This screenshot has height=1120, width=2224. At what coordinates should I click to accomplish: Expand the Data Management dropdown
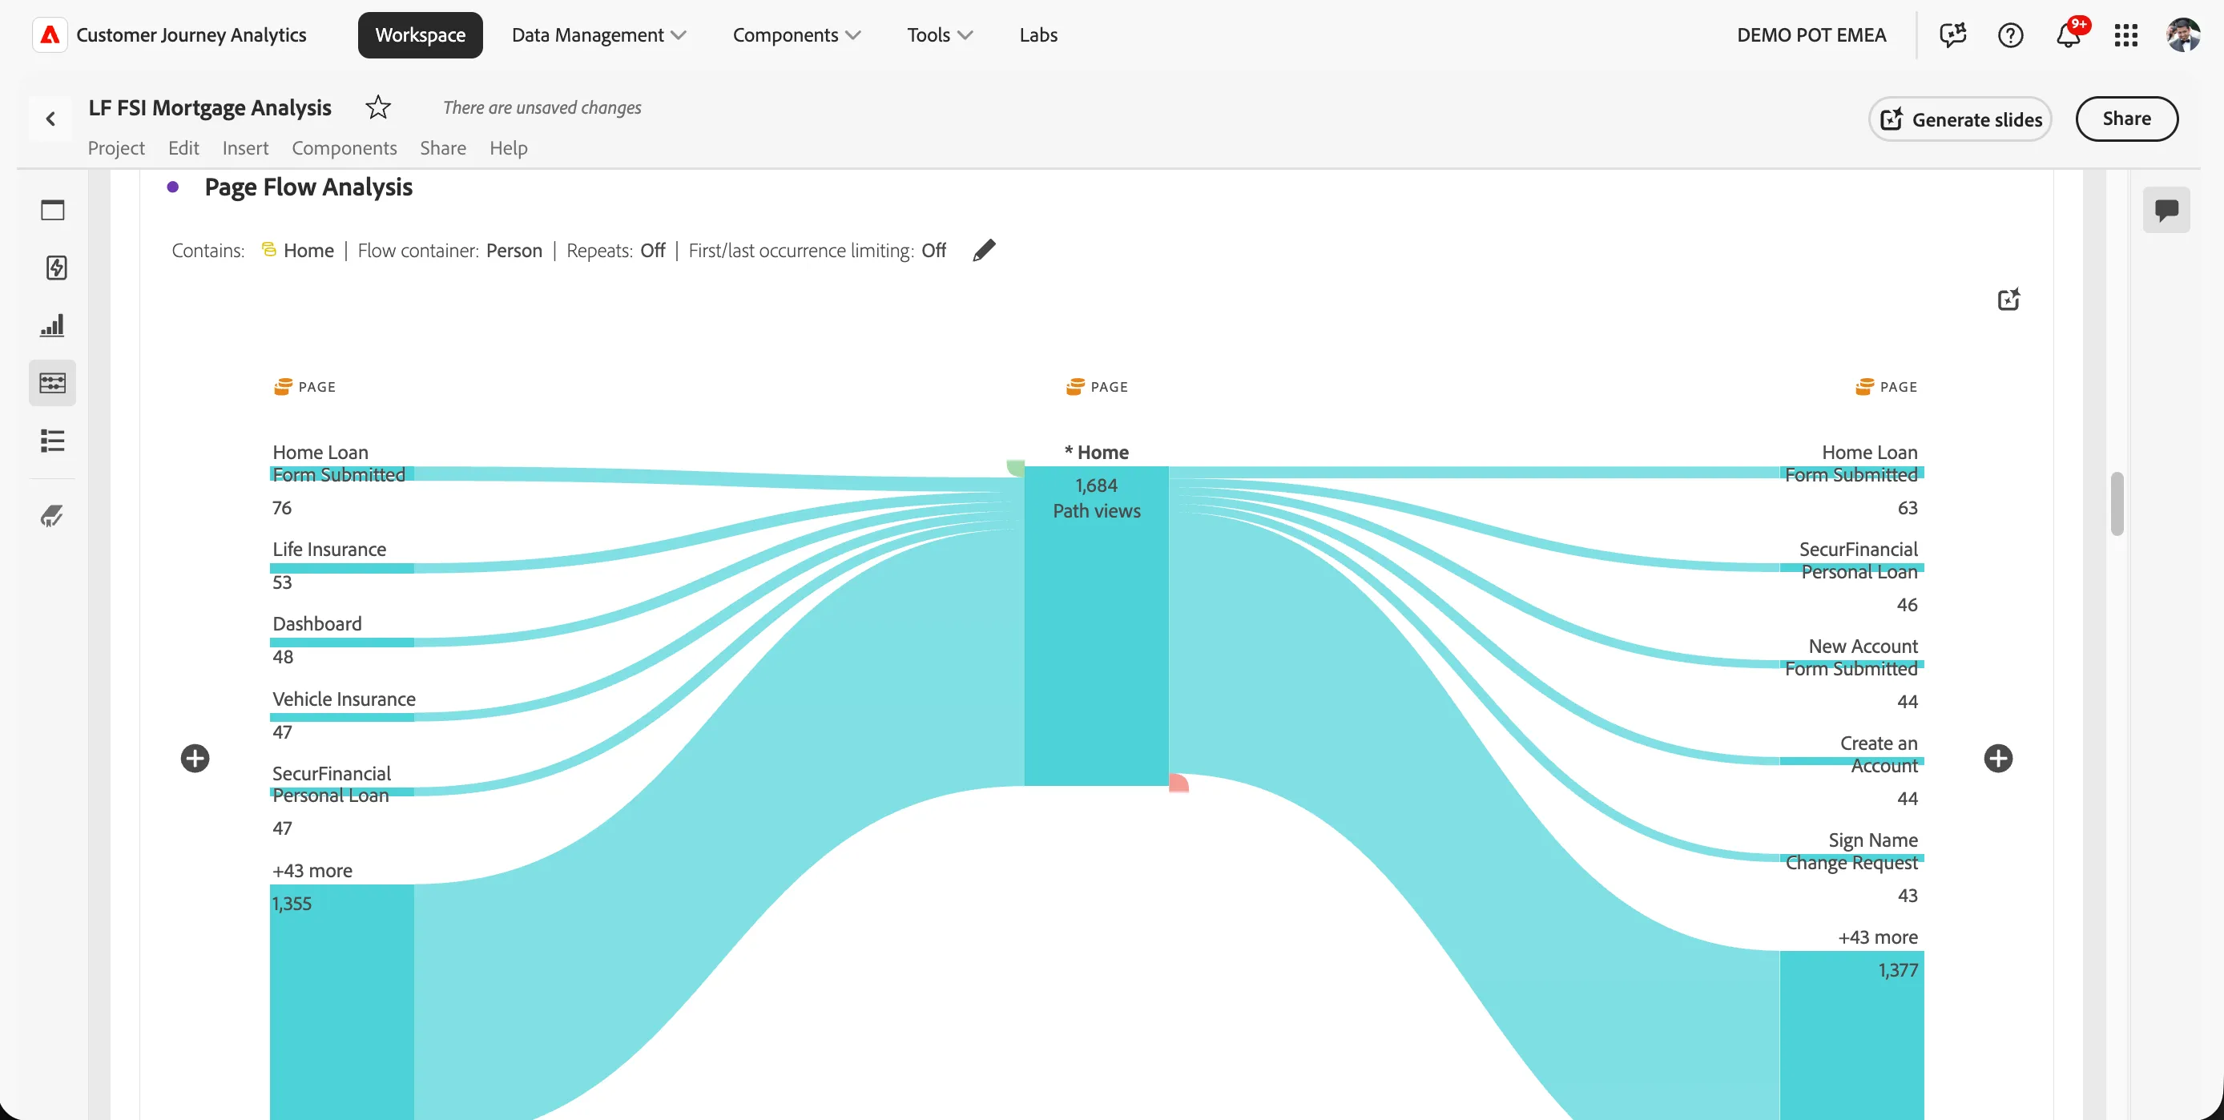[598, 34]
